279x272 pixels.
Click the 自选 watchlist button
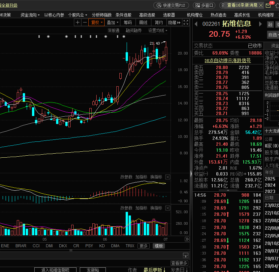point(273,35)
